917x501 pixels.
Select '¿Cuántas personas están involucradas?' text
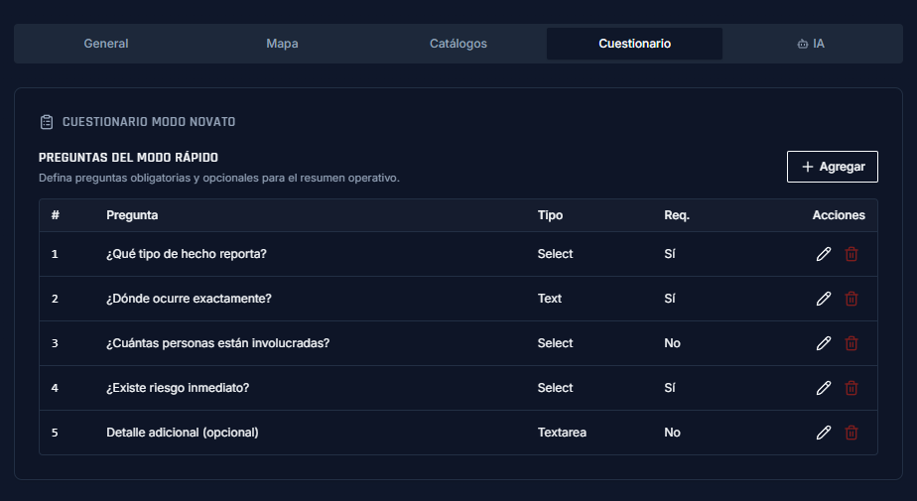coord(218,343)
